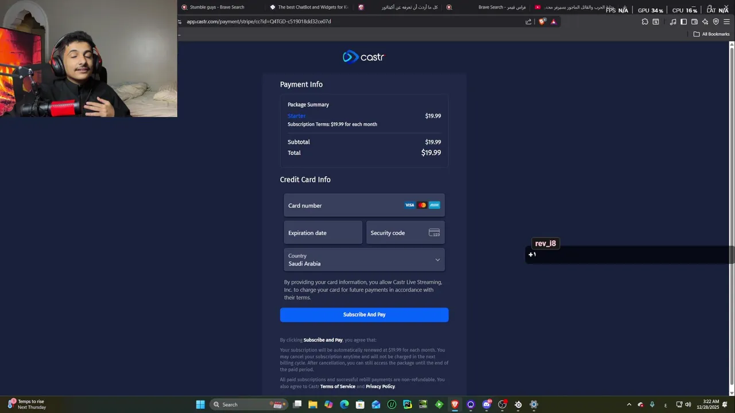Launch Microsoft Edge from the taskbar
This screenshot has width=735, height=413.
coord(345,404)
